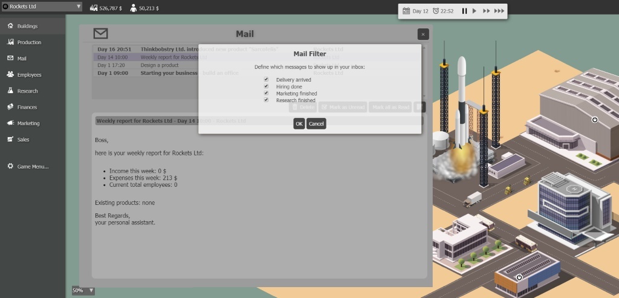619x298 pixels.
Task: Open the Production menu item
Action: [x=33, y=42]
